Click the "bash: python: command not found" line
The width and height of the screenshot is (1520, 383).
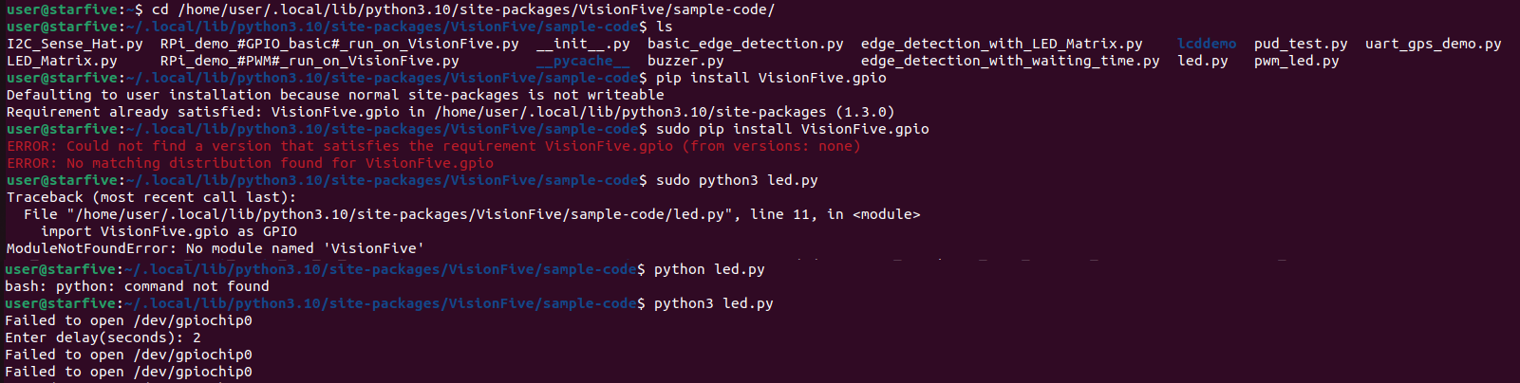(137, 286)
